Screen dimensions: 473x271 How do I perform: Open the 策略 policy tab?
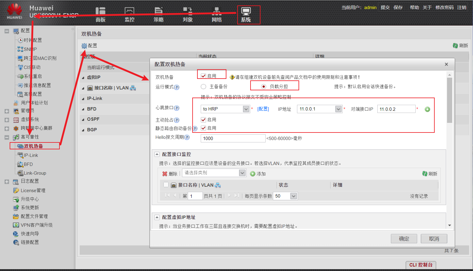pos(158,15)
